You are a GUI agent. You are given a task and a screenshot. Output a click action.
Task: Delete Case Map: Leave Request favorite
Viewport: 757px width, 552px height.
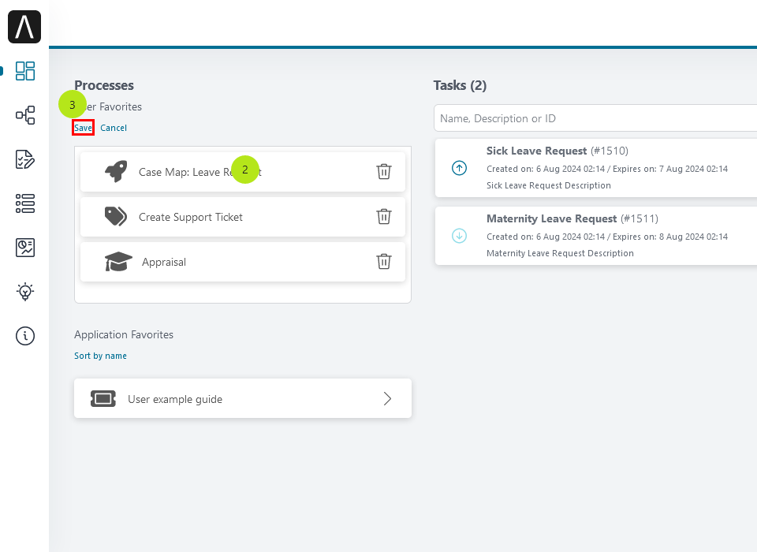tap(384, 171)
